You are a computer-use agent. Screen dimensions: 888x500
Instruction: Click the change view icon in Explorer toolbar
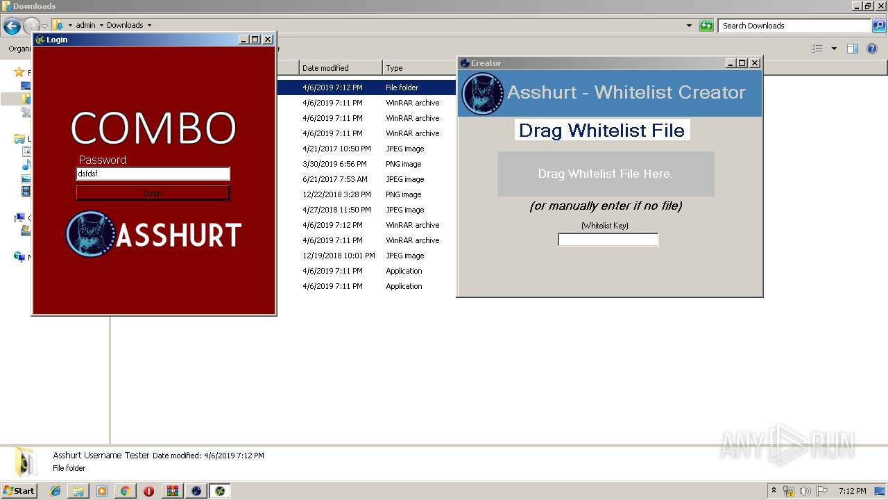pos(817,49)
